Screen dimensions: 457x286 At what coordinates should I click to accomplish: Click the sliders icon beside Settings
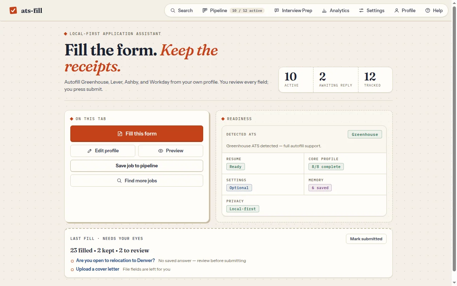[361, 11]
